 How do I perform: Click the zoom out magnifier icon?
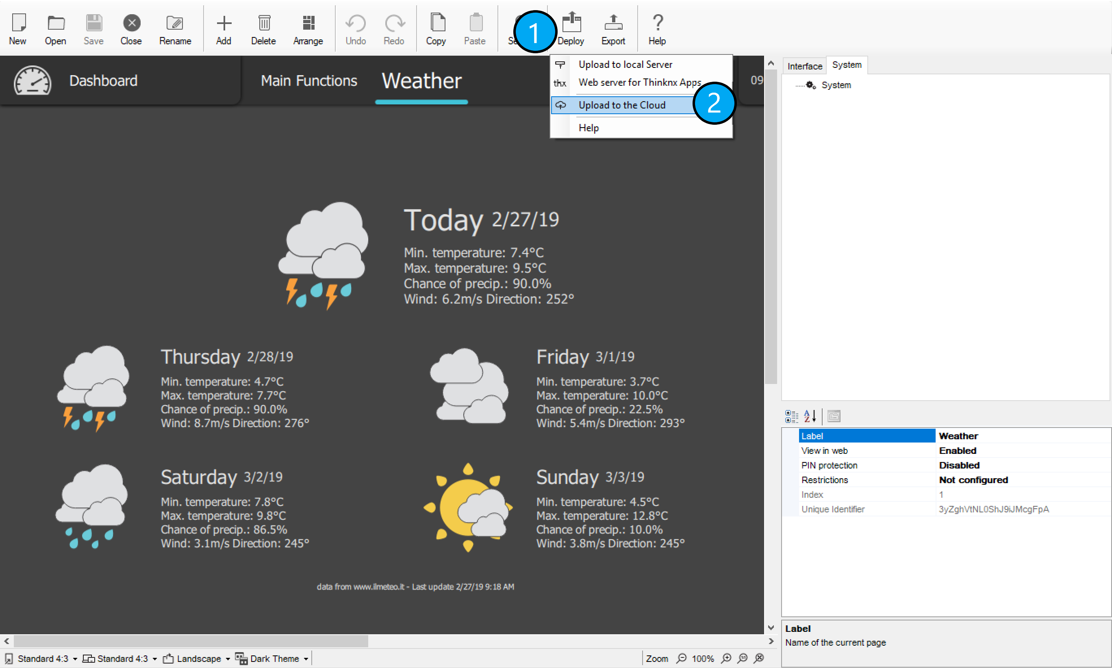(x=682, y=659)
